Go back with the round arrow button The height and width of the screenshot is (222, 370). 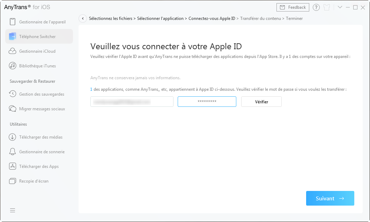[x=83, y=18]
